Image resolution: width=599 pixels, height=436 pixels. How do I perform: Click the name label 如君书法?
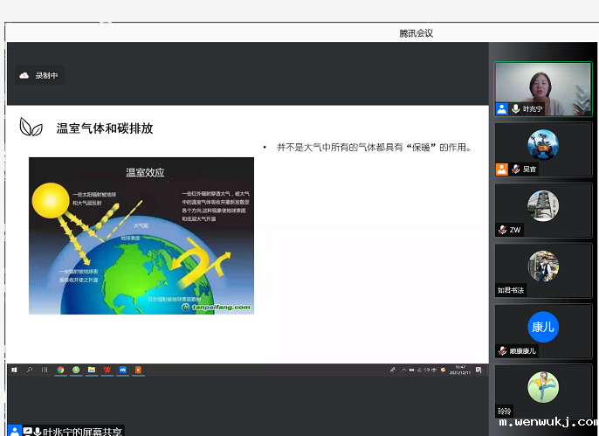click(x=511, y=290)
